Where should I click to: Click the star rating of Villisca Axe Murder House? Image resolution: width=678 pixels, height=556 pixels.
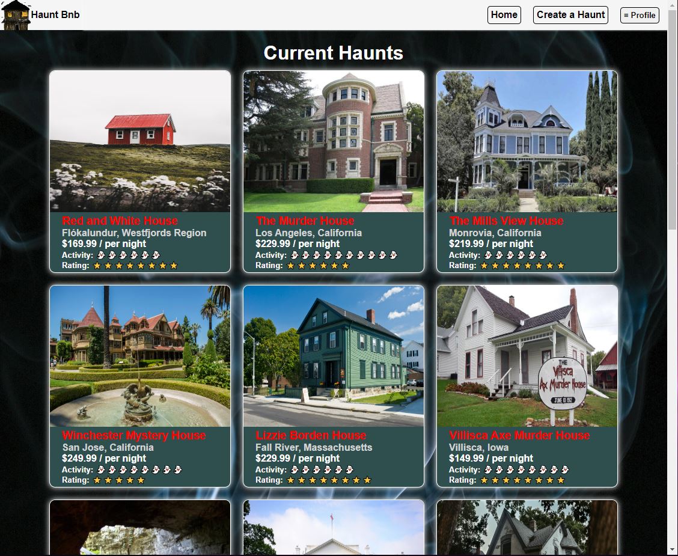(x=522, y=480)
